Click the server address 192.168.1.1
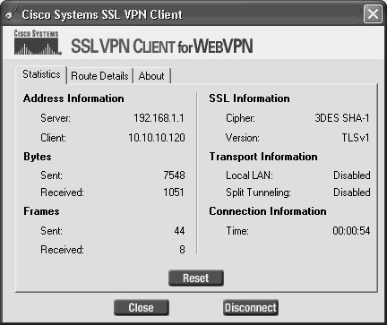Viewport: 387px width, 325px height. click(159, 118)
